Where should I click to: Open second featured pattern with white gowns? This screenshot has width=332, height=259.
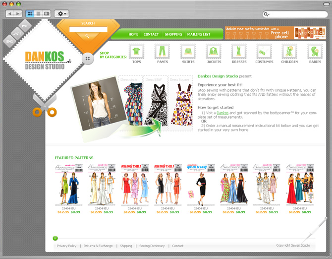[x=102, y=185]
